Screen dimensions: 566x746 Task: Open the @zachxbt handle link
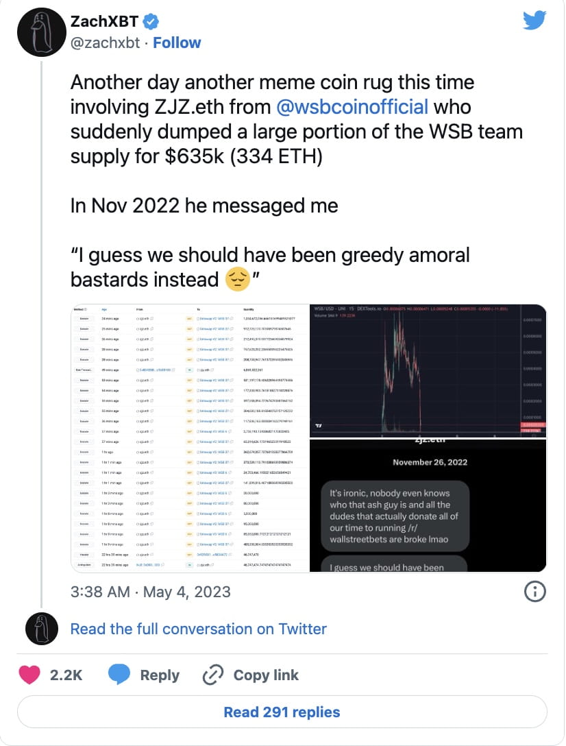click(x=105, y=43)
